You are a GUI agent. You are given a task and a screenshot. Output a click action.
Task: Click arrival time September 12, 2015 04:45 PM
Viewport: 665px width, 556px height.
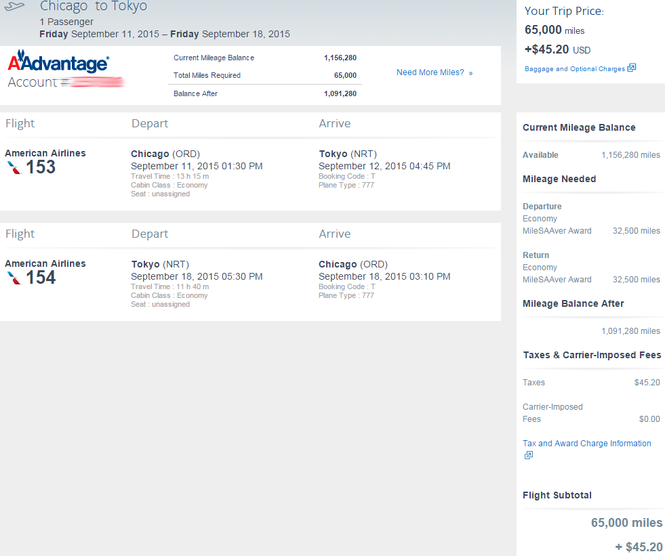point(384,166)
